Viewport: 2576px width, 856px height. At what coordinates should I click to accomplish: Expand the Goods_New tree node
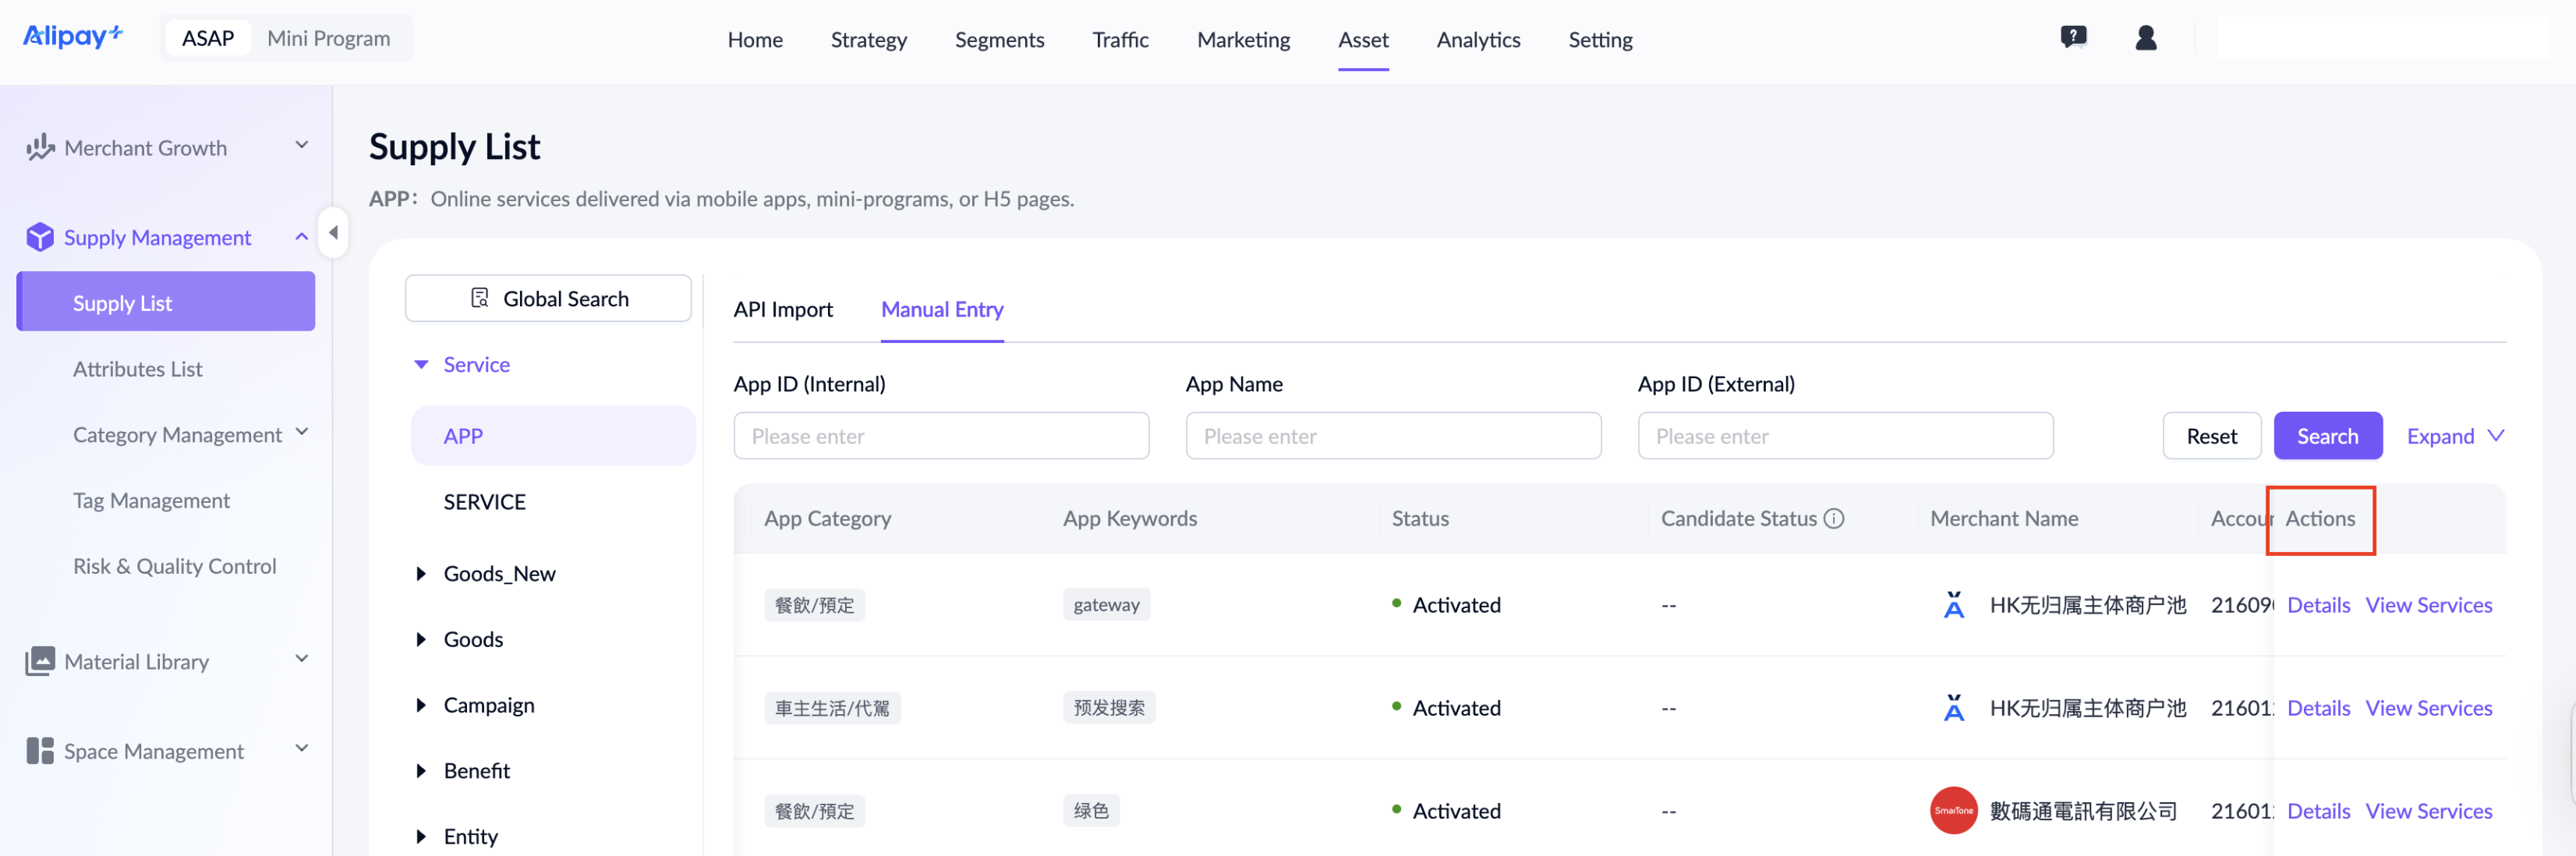click(421, 573)
